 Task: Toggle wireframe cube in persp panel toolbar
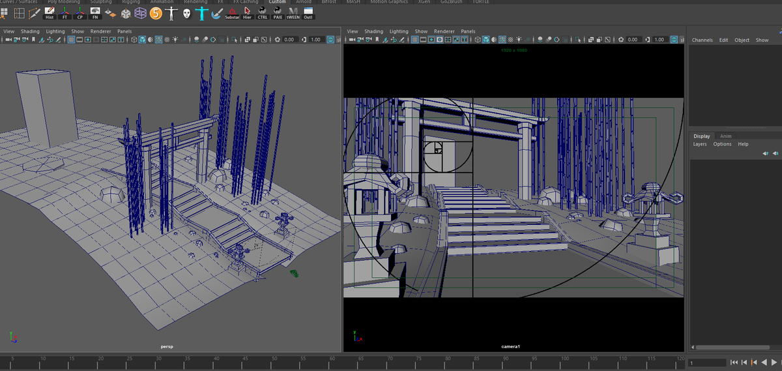tap(134, 40)
